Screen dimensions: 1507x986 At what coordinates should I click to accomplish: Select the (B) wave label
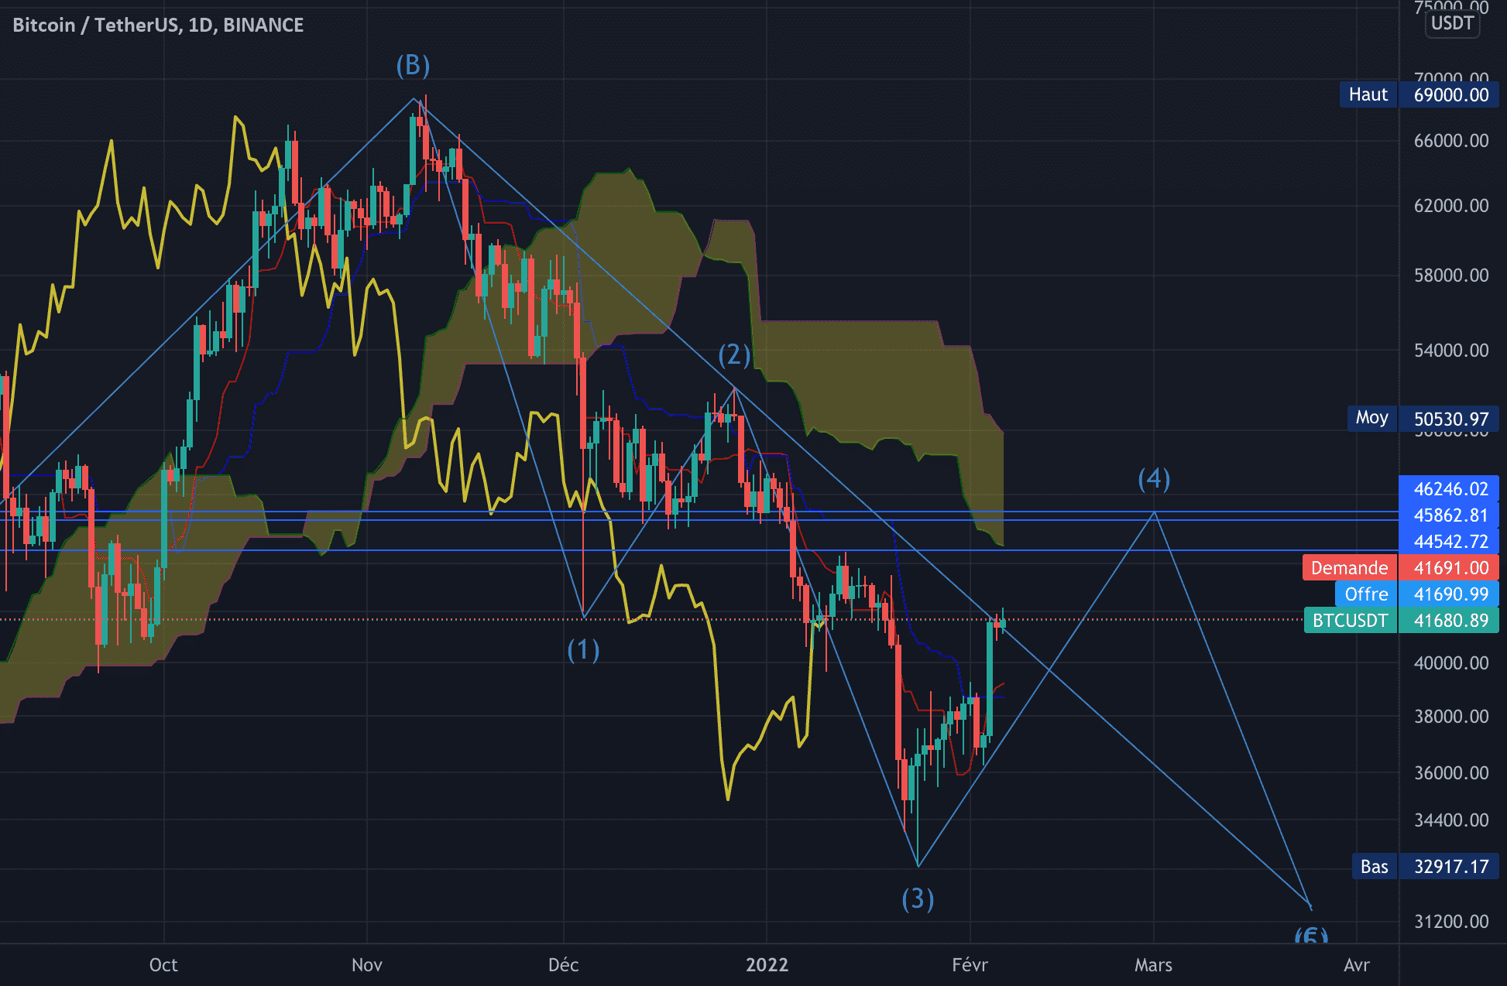point(413,65)
